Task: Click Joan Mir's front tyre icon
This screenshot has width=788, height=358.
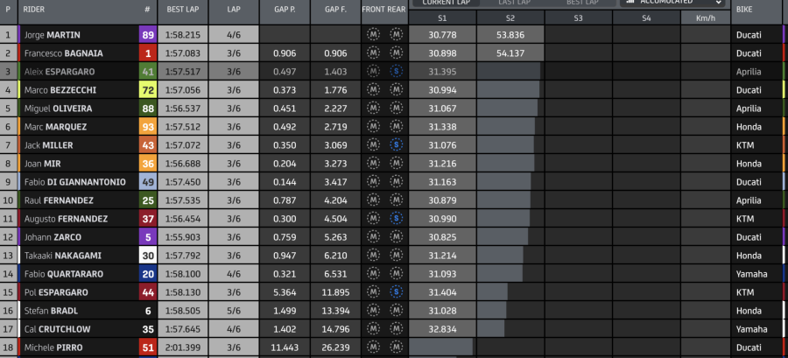Action: [373, 164]
